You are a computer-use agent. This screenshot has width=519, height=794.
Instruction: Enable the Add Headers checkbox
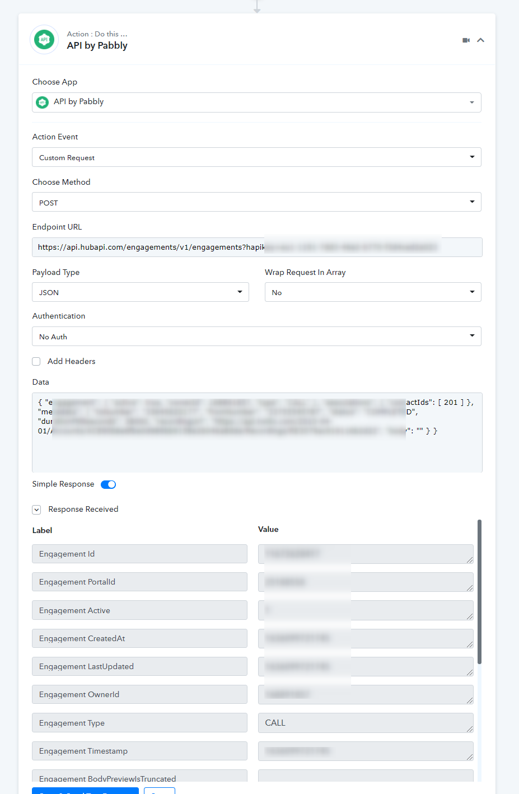pos(36,362)
